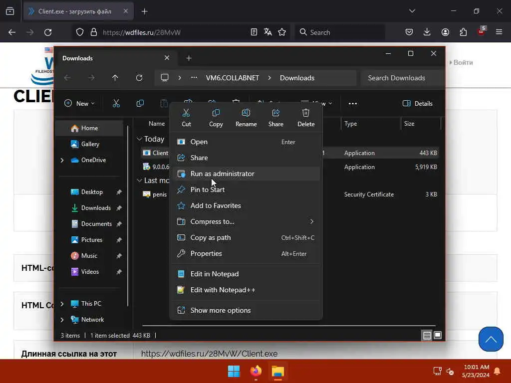Click Explorer toolbar Copy icon
This screenshot has width=511, height=383.
(140, 104)
